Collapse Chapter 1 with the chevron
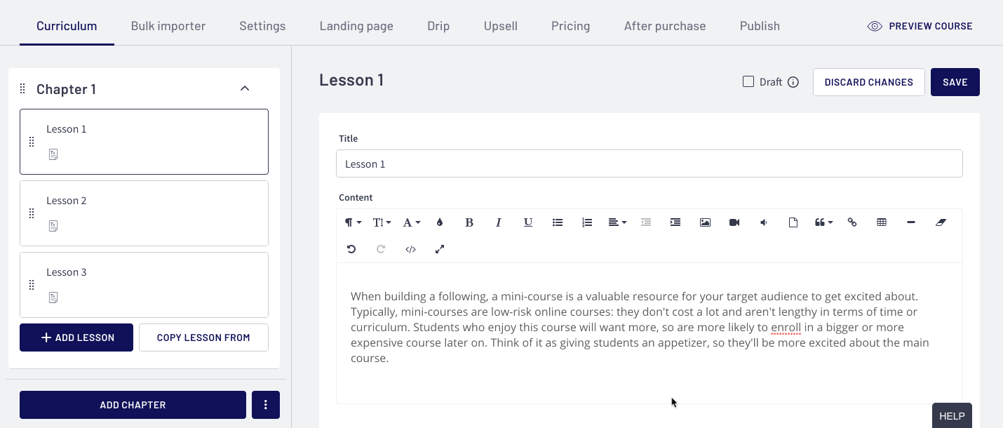 click(245, 88)
